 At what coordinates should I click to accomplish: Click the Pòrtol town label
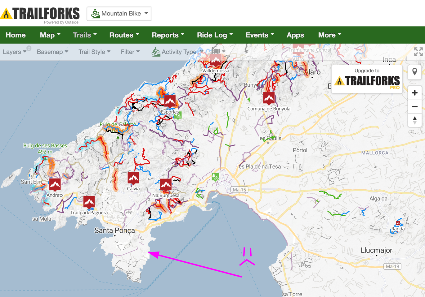pyautogui.click(x=300, y=150)
